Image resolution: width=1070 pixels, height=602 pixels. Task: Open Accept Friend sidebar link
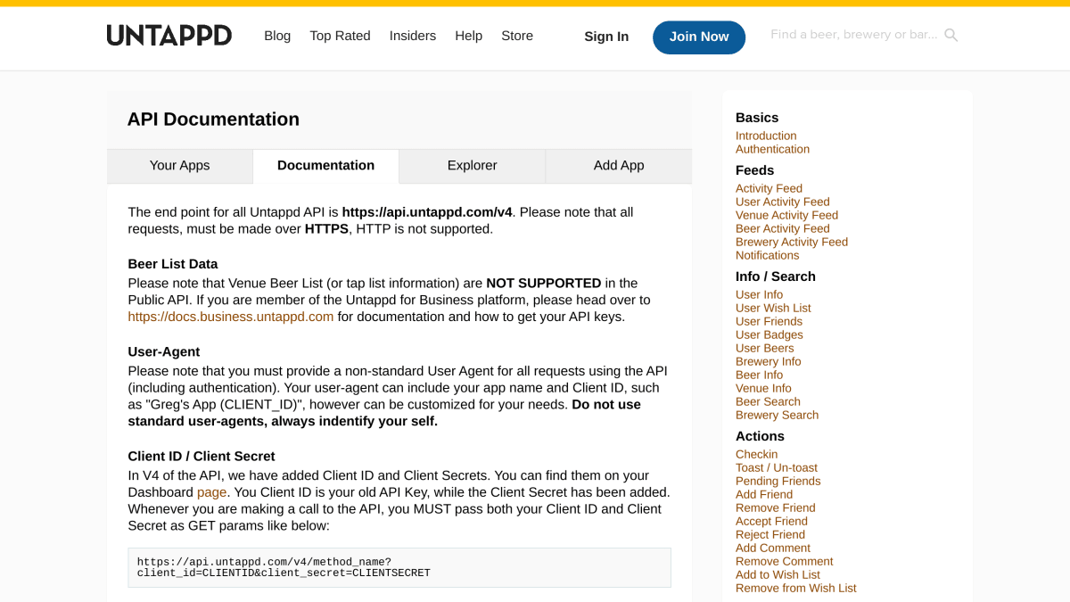[x=771, y=522]
